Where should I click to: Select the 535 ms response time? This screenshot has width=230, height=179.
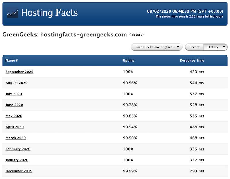tap(197, 116)
